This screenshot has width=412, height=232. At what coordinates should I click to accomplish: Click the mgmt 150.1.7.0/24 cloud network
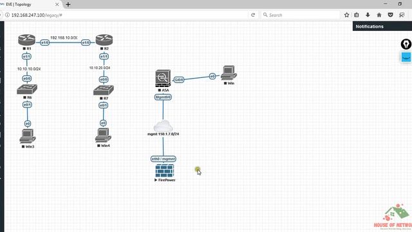click(163, 126)
